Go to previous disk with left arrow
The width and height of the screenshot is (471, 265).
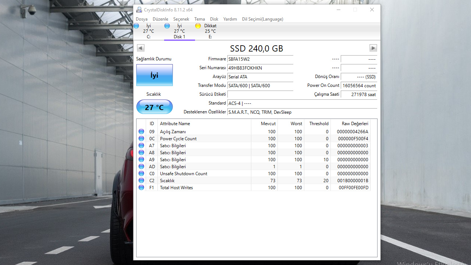point(141,48)
